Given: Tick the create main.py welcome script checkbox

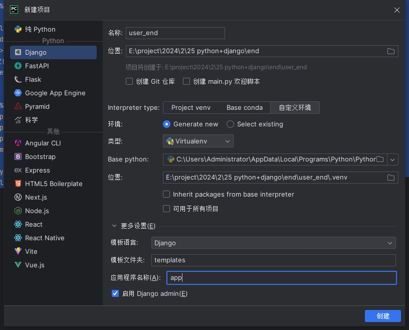Looking at the screenshot, I should [x=186, y=81].
